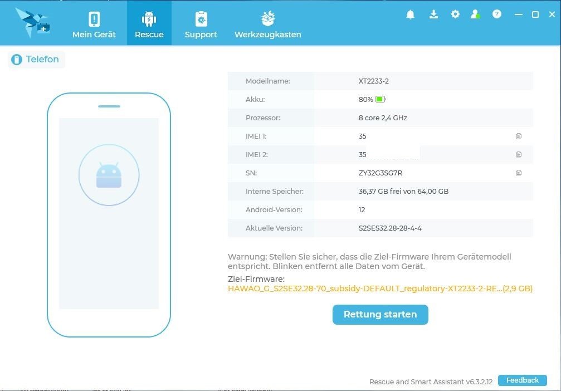Screen dimensions: 561x391
Task: Select model name XT2233-2 value
Action: pyautogui.click(x=373, y=81)
